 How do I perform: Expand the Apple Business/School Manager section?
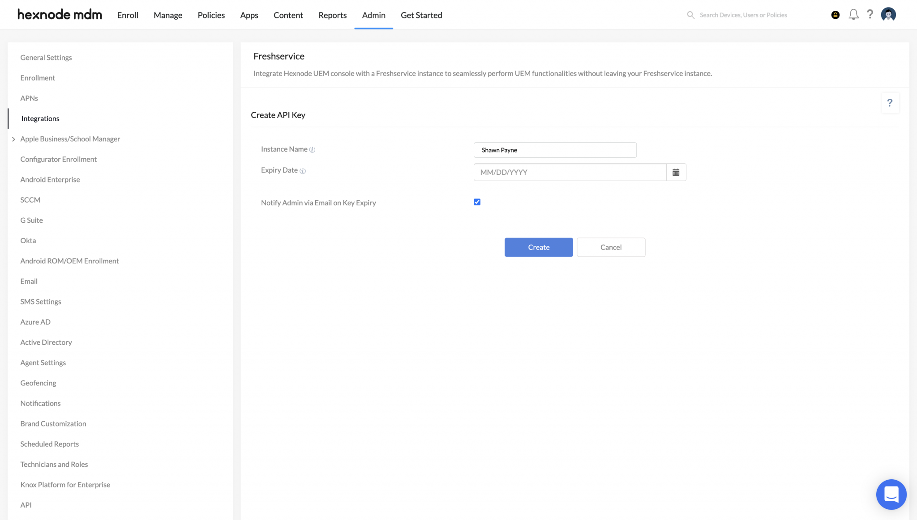pos(13,139)
